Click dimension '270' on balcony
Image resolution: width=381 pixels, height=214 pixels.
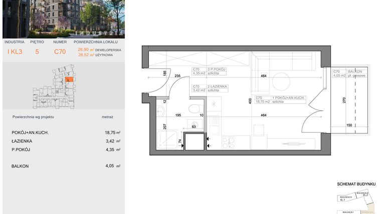[344, 100]
